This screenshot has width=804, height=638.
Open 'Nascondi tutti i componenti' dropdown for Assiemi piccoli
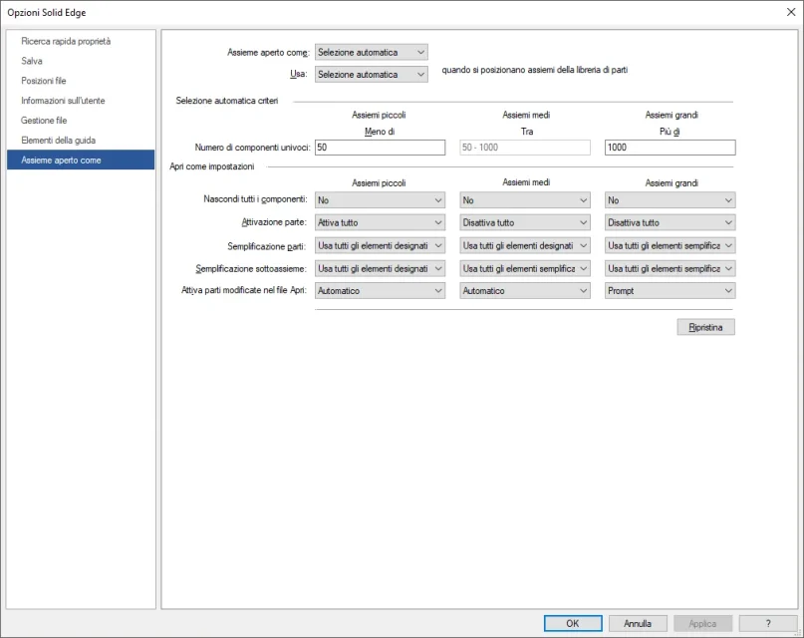379,199
